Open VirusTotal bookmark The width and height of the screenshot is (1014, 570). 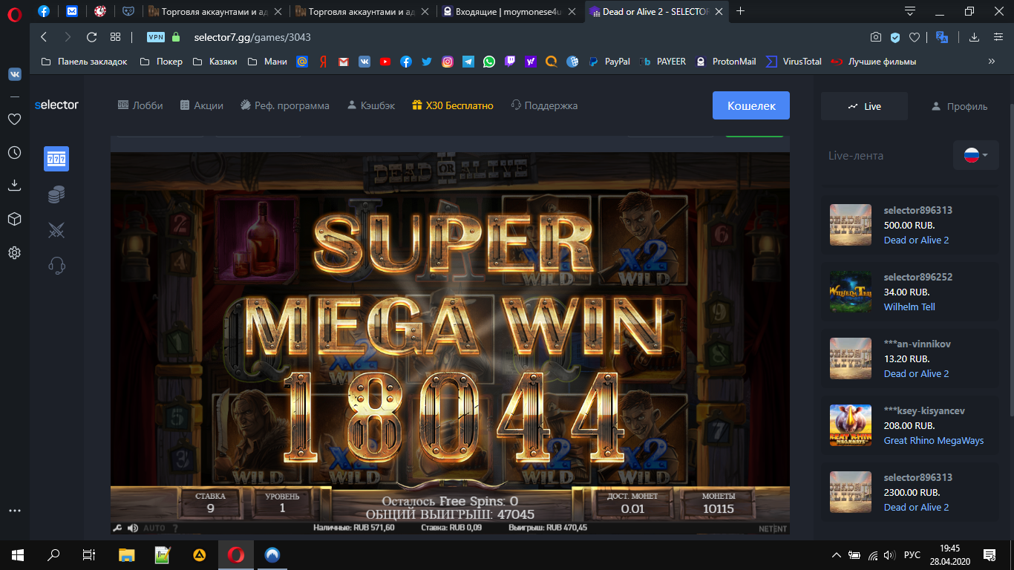[794, 62]
